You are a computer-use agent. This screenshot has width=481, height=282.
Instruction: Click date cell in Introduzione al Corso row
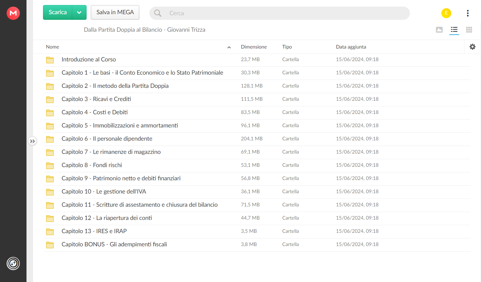point(357,59)
